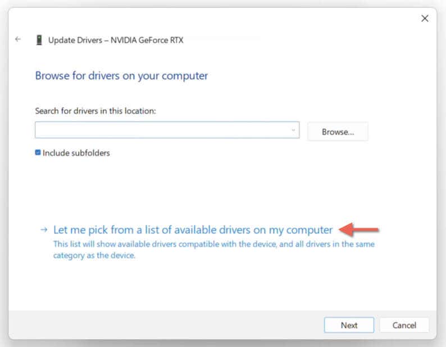Image resolution: width=446 pixels, height=347 pixels.
Task: Click the description This list will show available drivers
Action: click(x=214, y=250)
